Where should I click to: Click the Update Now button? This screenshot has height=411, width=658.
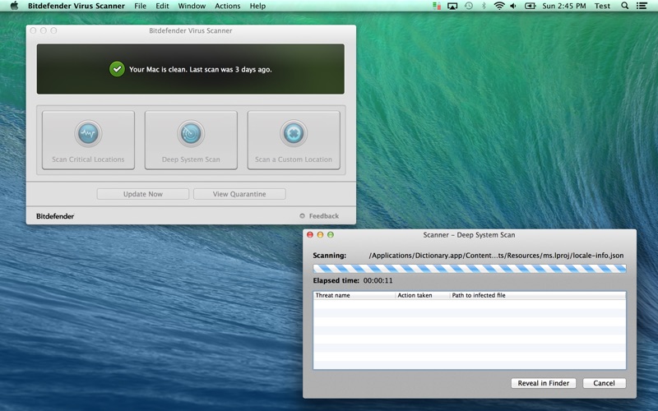[142, 194]
